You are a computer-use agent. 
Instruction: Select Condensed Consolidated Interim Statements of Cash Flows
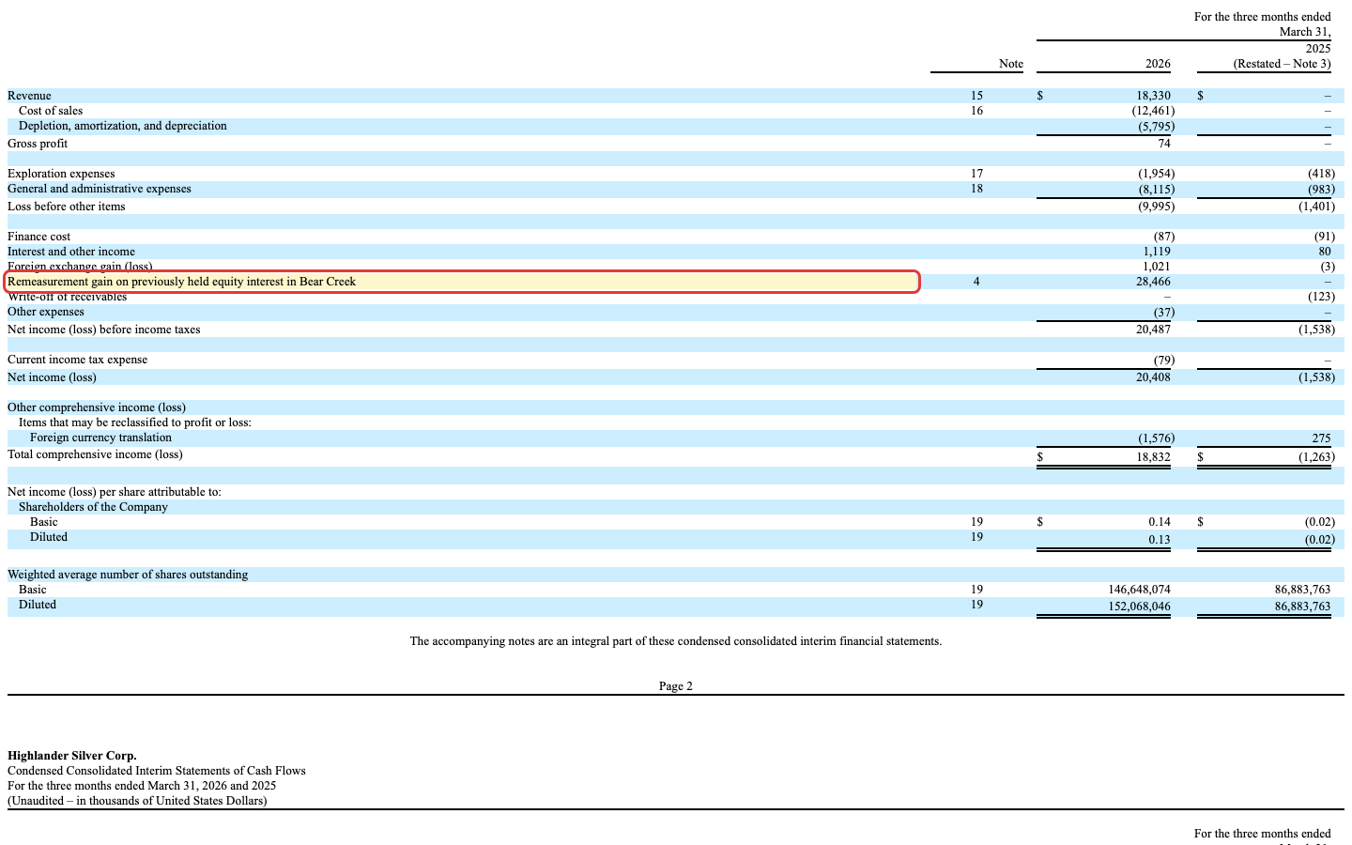coord(157,771)
